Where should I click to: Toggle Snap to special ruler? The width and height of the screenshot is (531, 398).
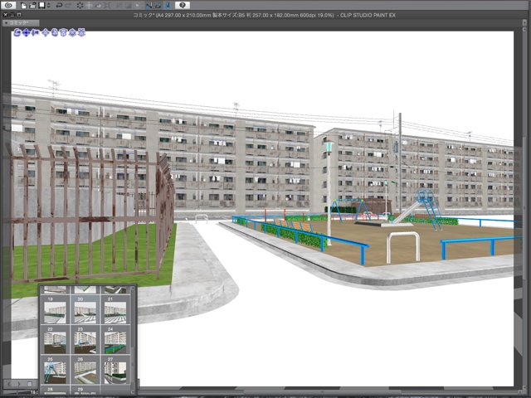coord(158,6)
